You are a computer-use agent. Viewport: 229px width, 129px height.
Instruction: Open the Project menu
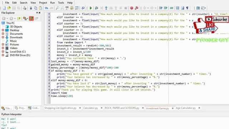[43, 3]
